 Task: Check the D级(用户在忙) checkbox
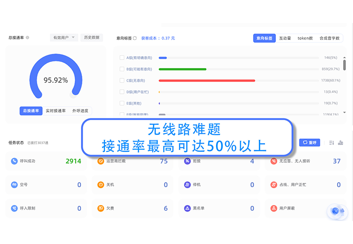[x=122, y=92]
